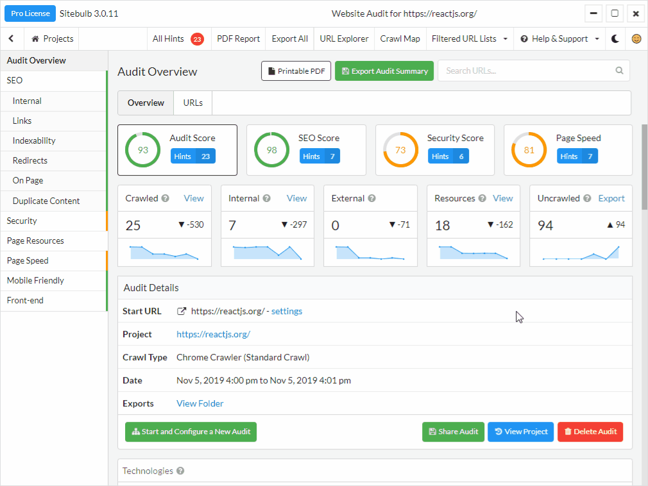The image size is (648, 486).
Task: Expand the SEO sidebar section
Action: (x=15, y=81)
